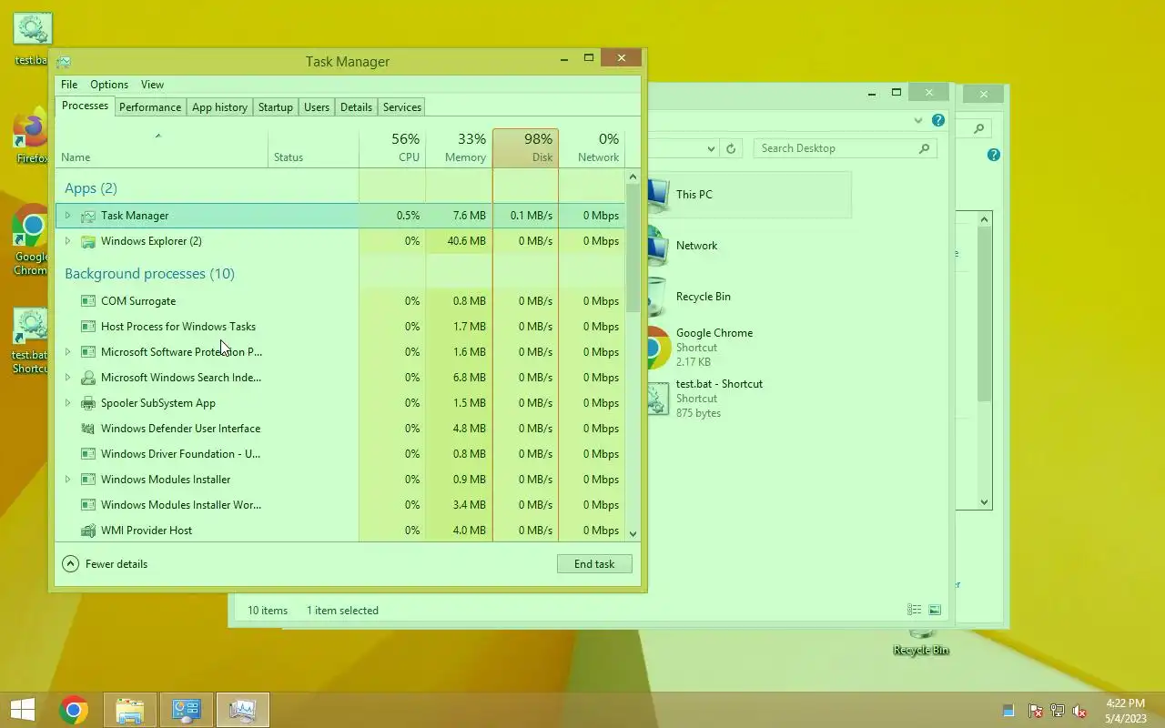Switch Explorer to details view
The width and height of the screenshot is (1165, 728).
click(x=914, y=610)
